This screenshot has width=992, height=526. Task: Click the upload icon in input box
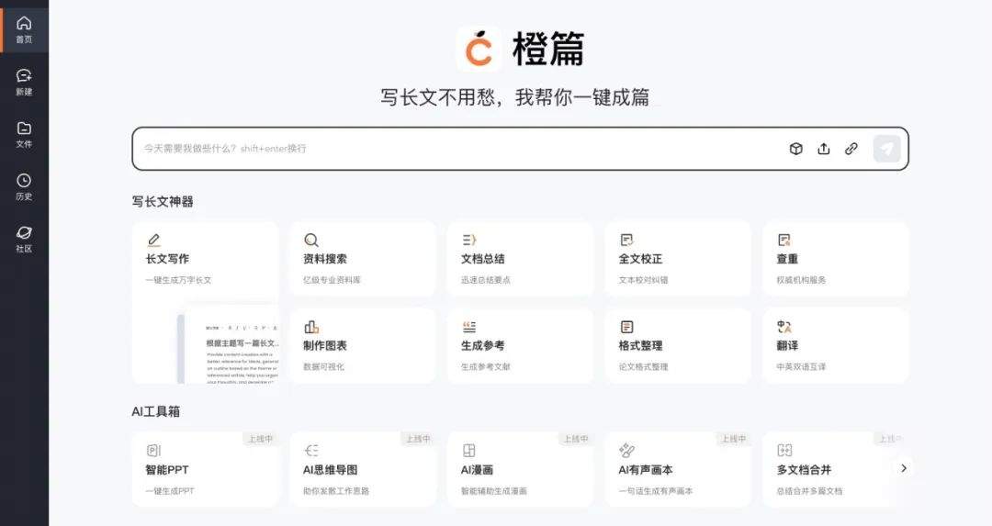[824, 149]
